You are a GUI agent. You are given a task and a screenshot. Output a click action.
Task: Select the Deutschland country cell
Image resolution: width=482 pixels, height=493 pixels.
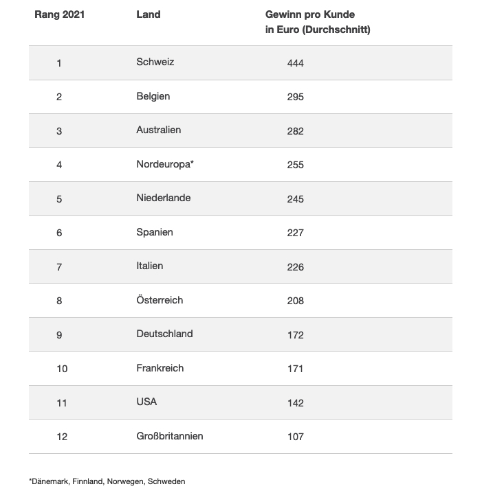pos(164,334)
